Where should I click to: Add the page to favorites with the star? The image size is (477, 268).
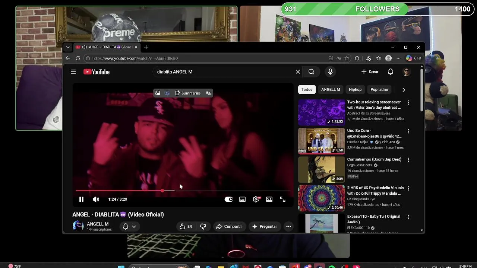click(347, 58)
